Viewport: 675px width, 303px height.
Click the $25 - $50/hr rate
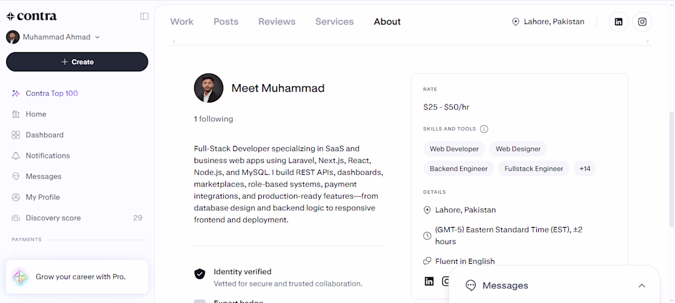446,107
